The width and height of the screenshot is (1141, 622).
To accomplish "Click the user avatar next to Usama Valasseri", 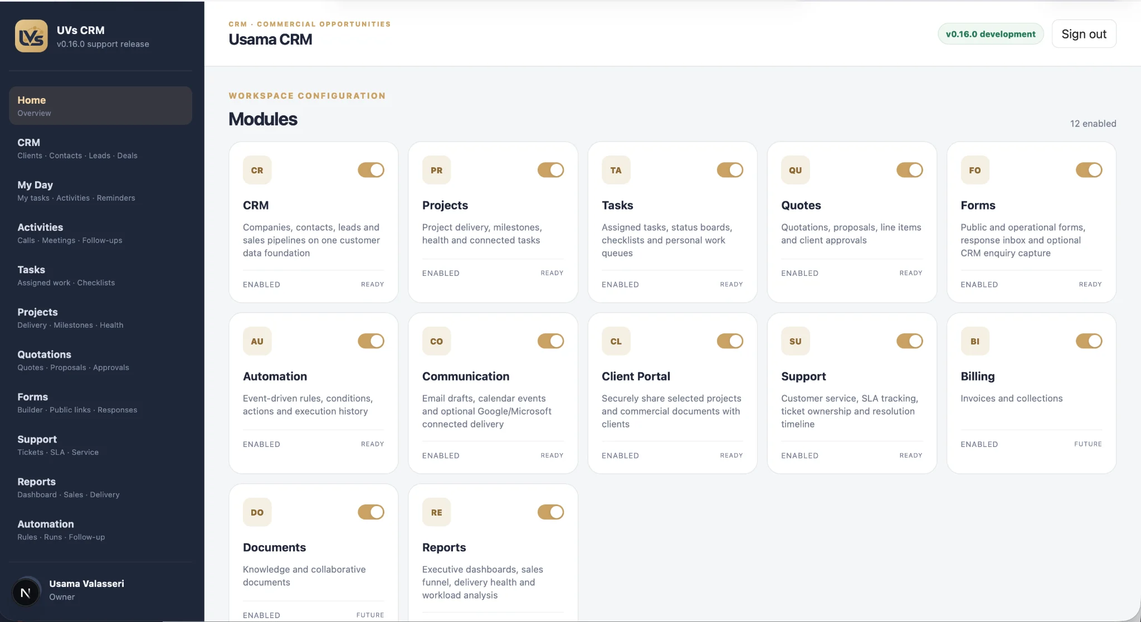I will pyautogui.click(x=26, y=592).
